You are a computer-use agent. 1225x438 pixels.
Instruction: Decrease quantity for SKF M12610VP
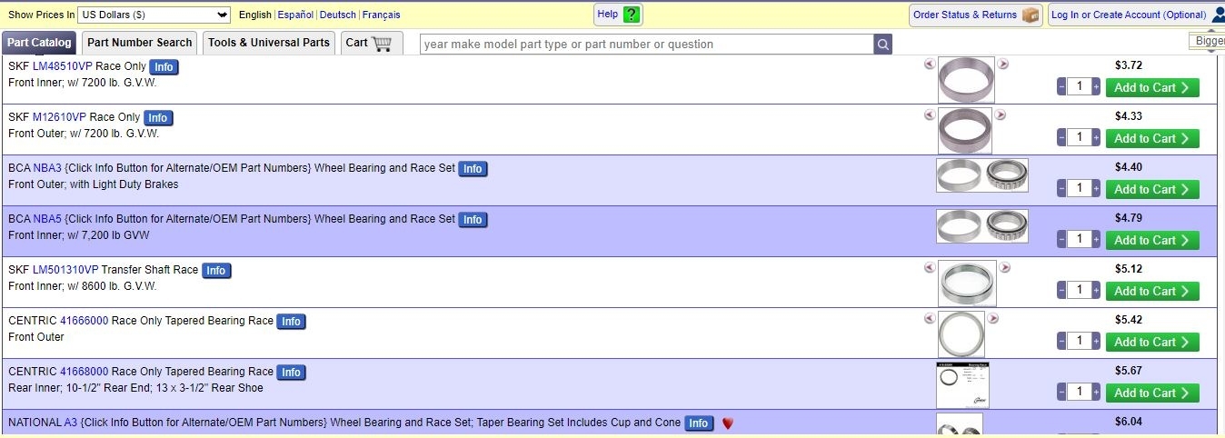(1061, 137)
